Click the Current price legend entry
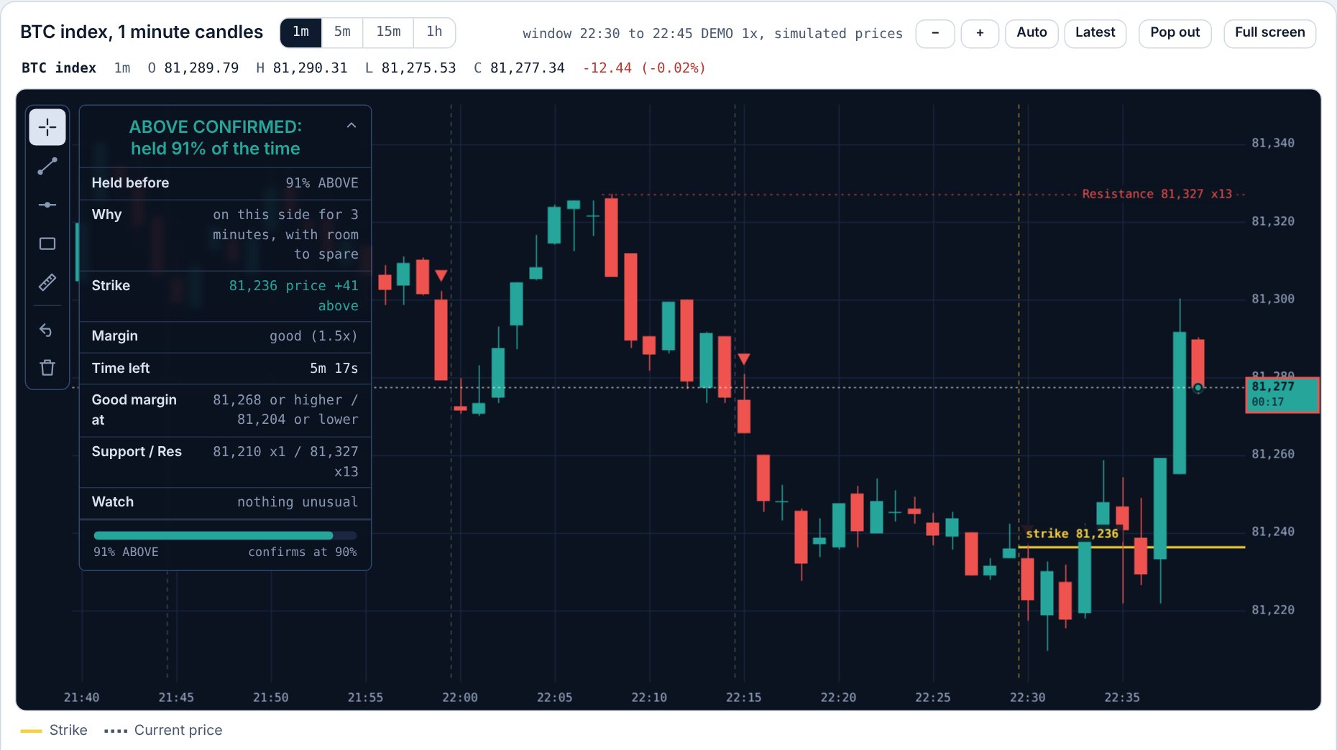Viewport: 1337px width, 750px height. [163, 731]
